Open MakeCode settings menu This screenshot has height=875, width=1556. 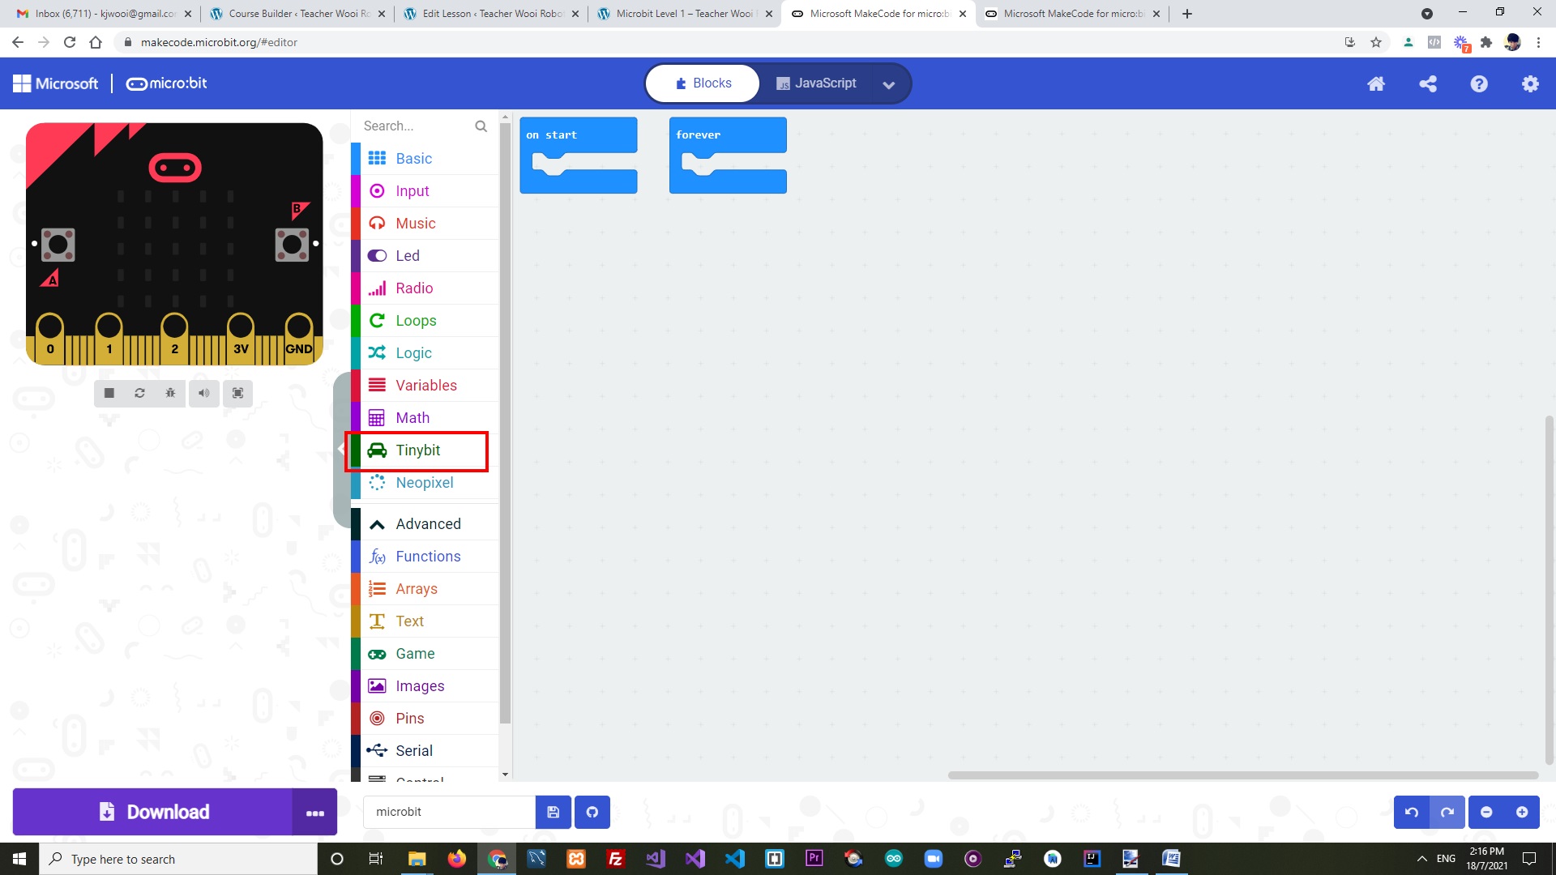coord(1530,83)
